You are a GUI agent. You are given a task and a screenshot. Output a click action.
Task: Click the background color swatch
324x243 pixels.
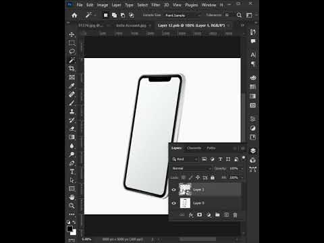(x=74, y=233)
